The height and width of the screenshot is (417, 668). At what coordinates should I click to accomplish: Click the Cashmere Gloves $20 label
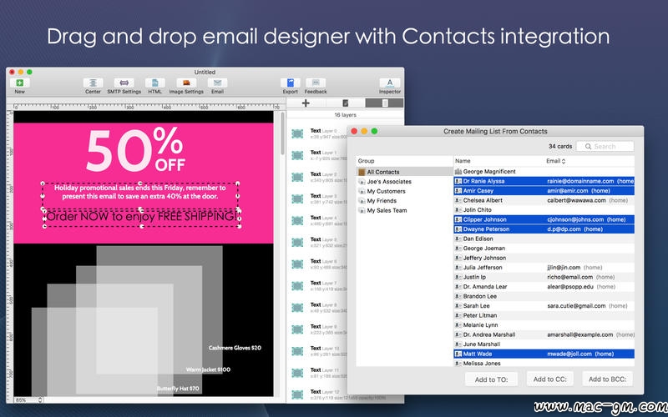coord(235,348)
